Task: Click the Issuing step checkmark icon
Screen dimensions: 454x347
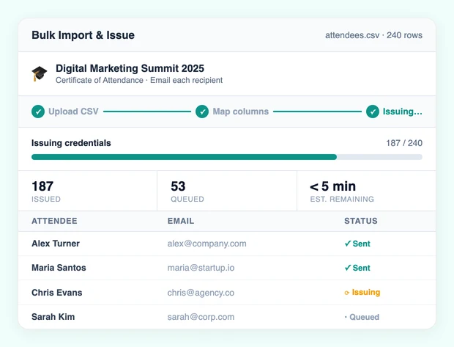Action: click(373, 112)
